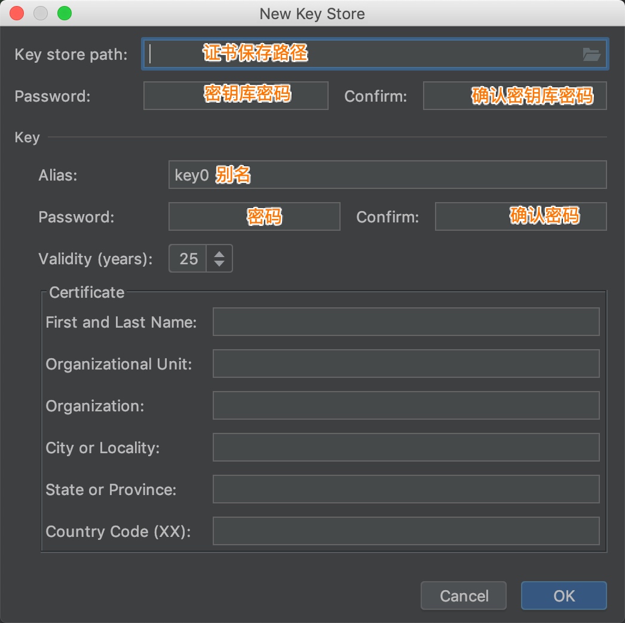Click the Key store path input field
Image resolution: width=625 pixels, height=623 pixels.
click(x=359, y=55)
